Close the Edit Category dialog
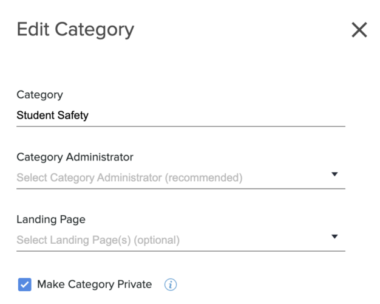 pos(359,30)
